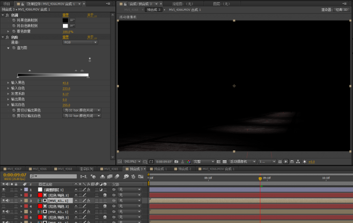Click the exposure reset icon in viewer
This screenshot has height=223, width=353.
click(305, 162)
